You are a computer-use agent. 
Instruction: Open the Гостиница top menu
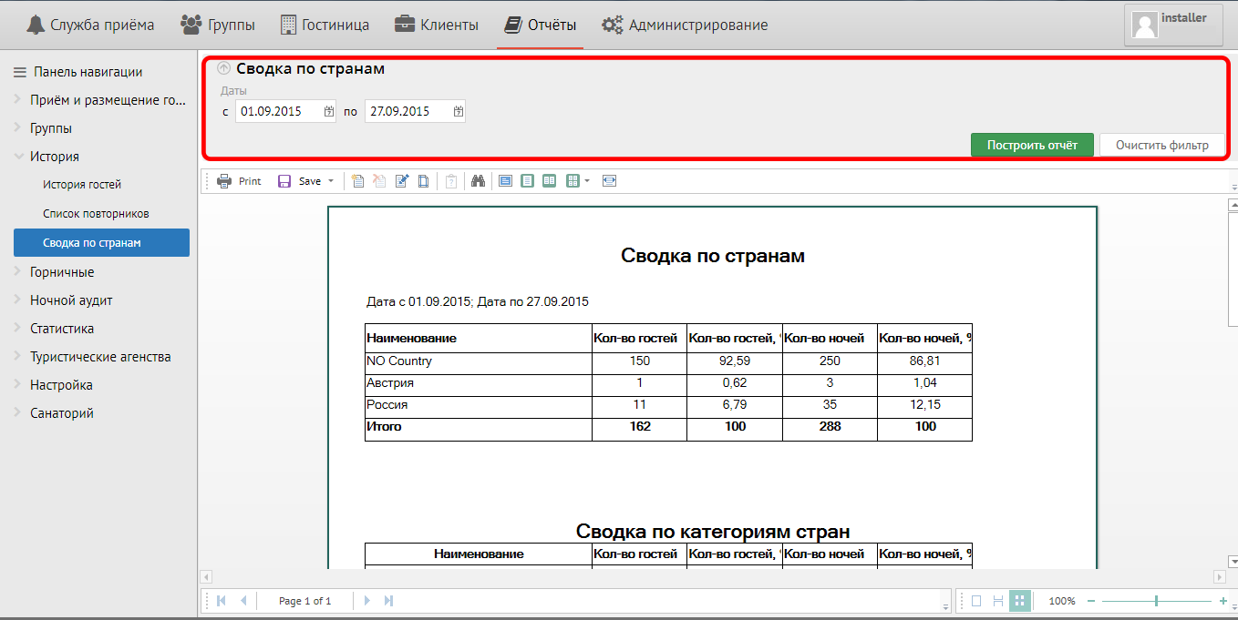(324, 25)
